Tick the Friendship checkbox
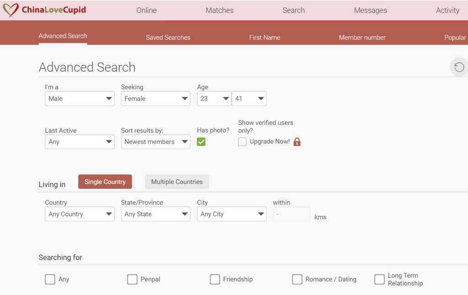The height and width of the screenshot is (295, 468). [x=215, y=279]
